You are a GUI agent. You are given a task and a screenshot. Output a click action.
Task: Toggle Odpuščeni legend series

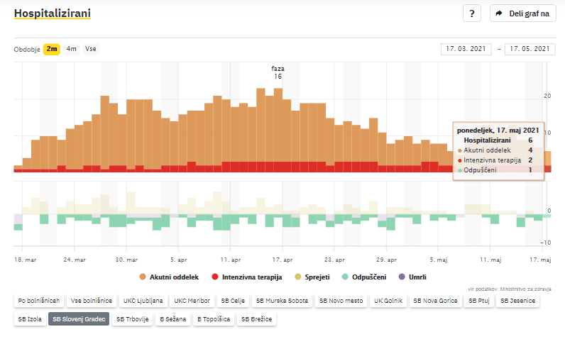[363, 277]
